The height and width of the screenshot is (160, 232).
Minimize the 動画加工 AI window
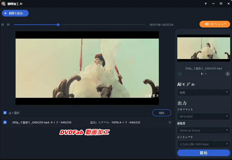point(213,4)
